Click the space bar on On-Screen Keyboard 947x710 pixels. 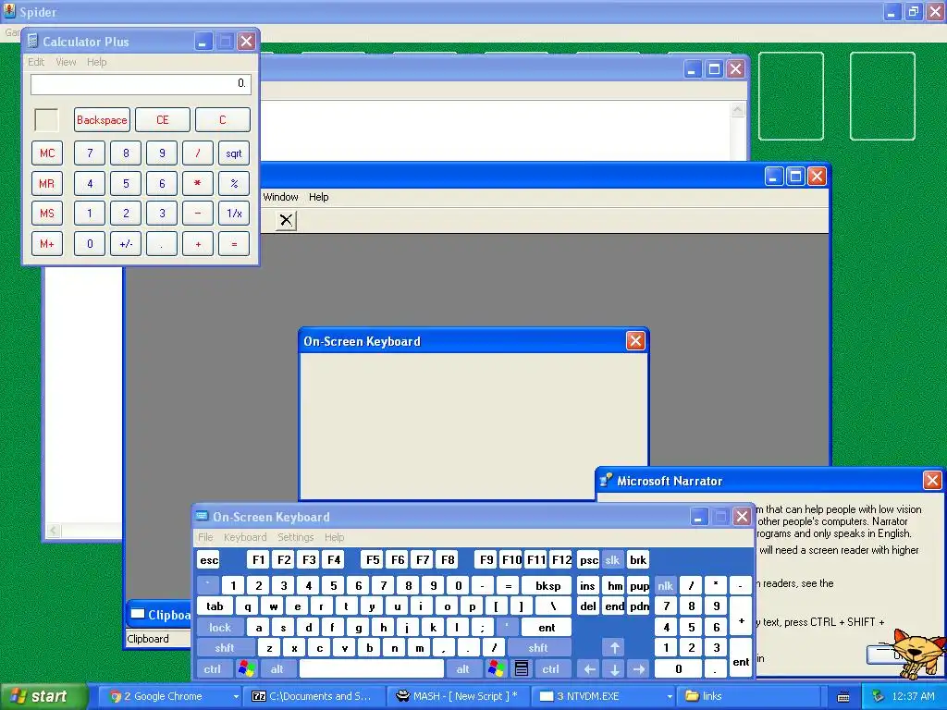[x=372, y=669]
